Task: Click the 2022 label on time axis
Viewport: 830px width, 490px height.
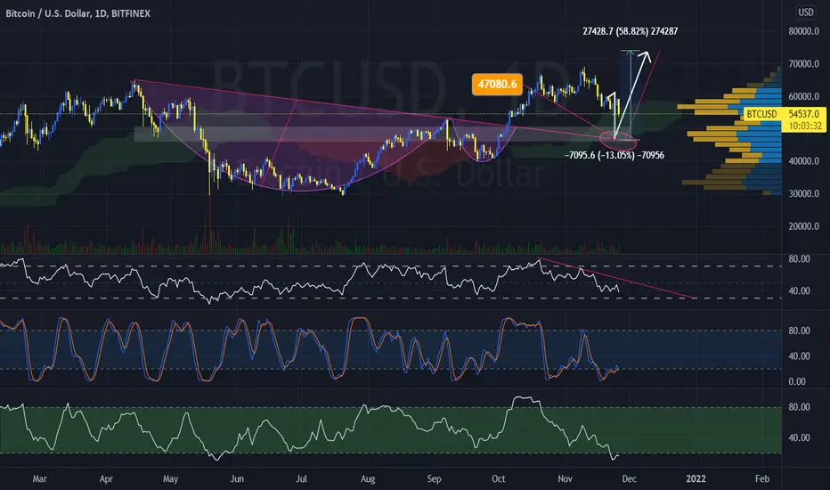Action: click(x=696, y=479)
